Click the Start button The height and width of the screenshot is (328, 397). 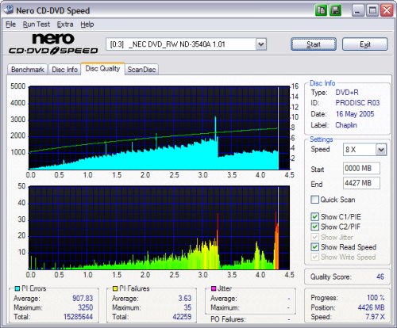coord(314,44)
